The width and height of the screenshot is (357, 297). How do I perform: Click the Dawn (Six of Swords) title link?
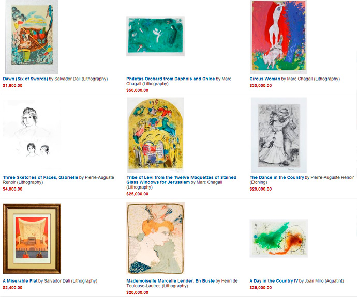pos(25,79)
